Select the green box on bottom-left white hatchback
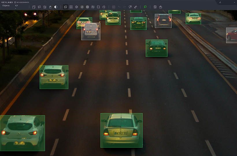Image resolution: width=237 pixels, height=156 pixels. pyautogui.click(x=23, y=133)
